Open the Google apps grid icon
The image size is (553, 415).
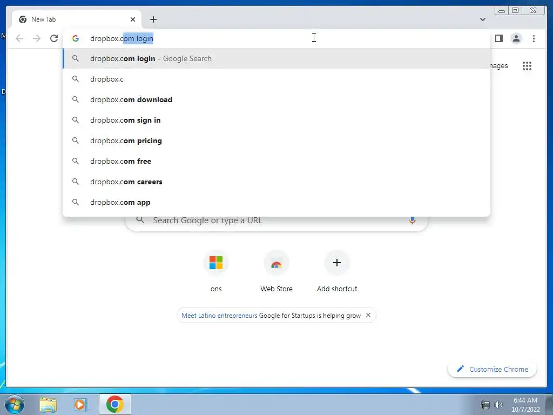pyautogui.click(x=527, y=66)
